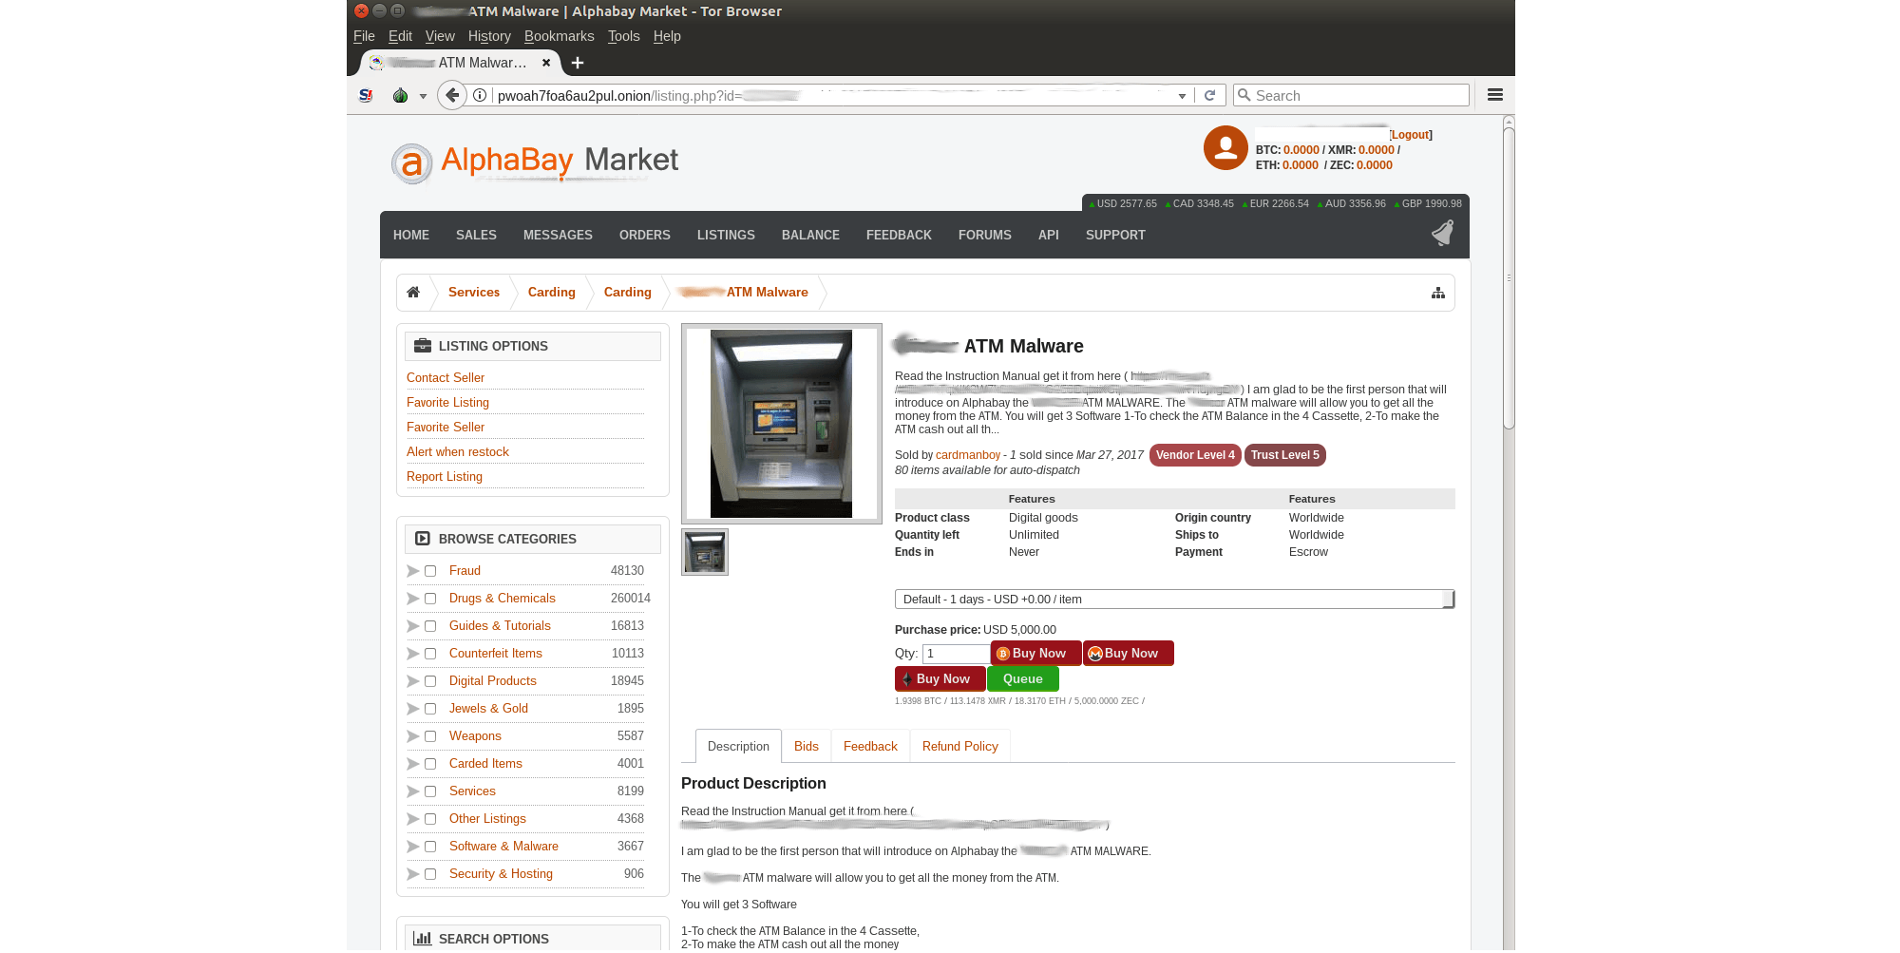This screenshot has width=1900, height=953.
Task: Tick the Software & Malware checkbox
Action: point(430,847)
